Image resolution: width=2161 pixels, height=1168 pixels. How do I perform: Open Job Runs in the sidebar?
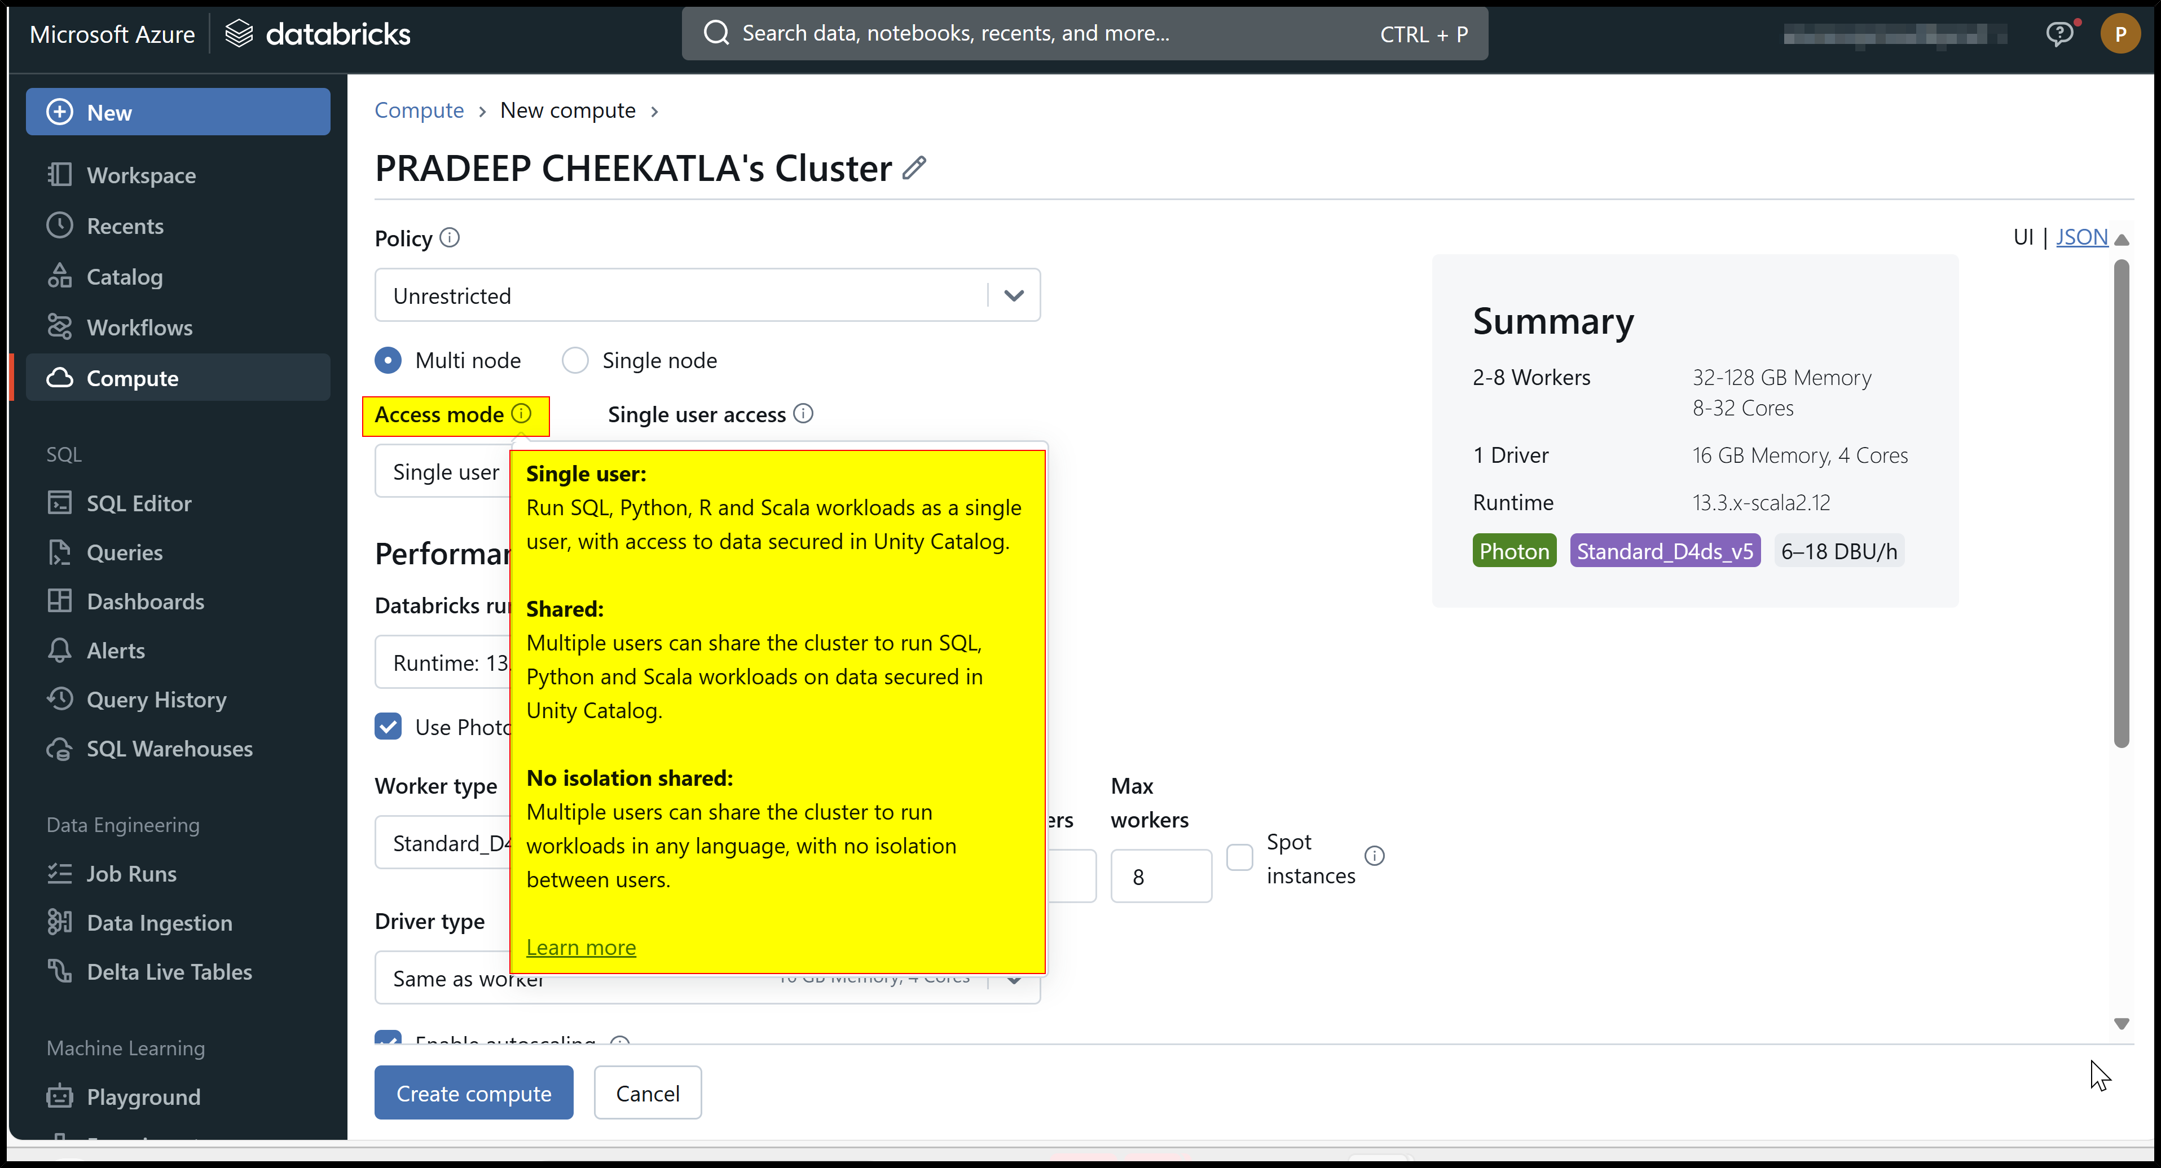[x=178, y=873]
